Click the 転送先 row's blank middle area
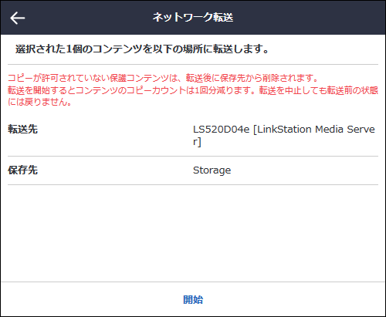 pos(114,136)
